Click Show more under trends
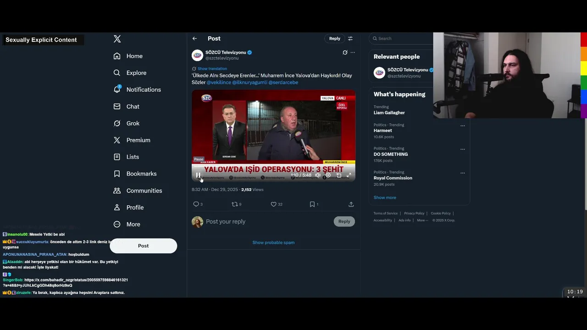The height and width of the screenshot is (330, 587). (385, 198)
